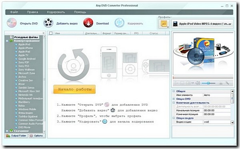240x149 pixels.
Task: Open the Правка menu
Action: tap(32, 12)
